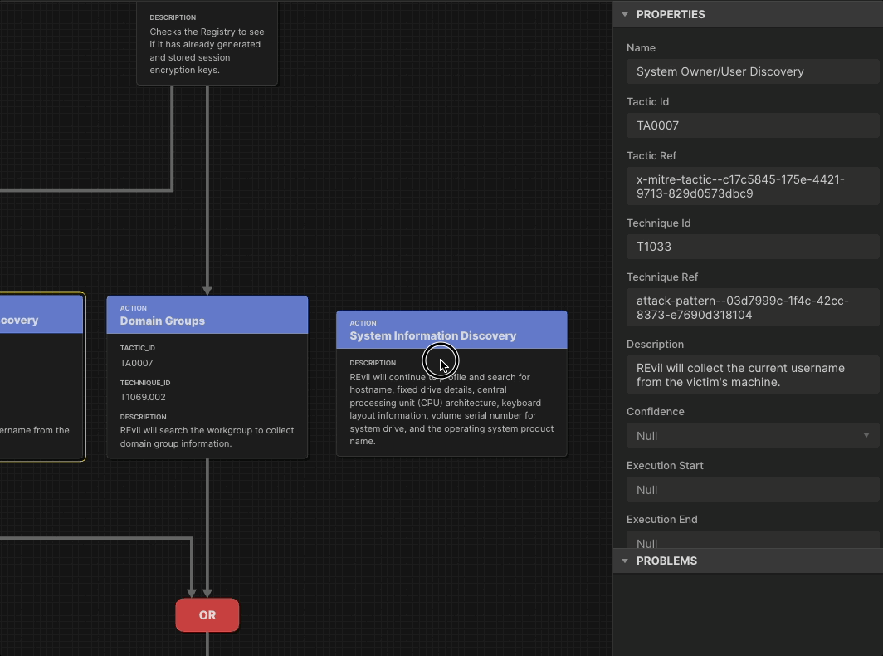Select the Tactic Id field showing TA0007
This screenshot has height=656, width=883.
(x=753, y=125)
